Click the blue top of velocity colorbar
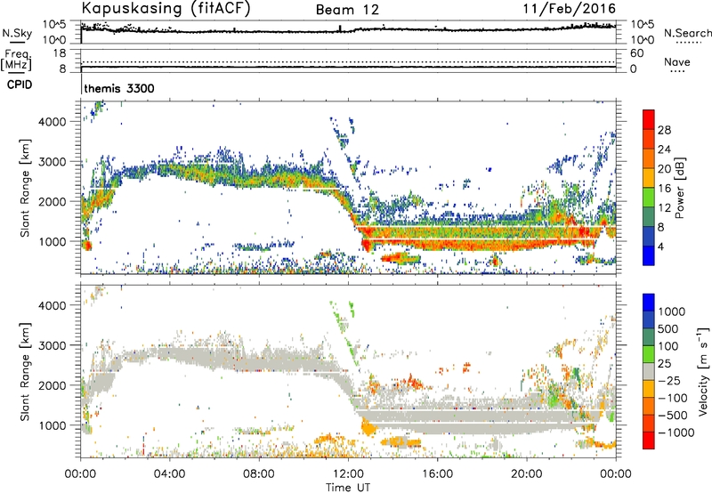The image size is (712, 493). (649, 302)
